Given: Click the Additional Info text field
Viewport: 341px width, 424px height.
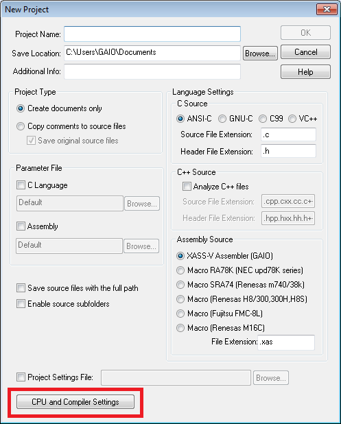Looking at the screenshot, I should pyautogui.click(x=152, y=71).
